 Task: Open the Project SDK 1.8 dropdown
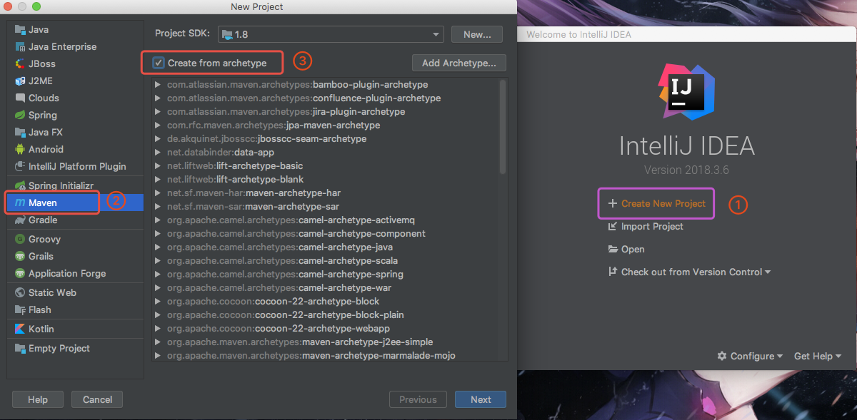tap(331, 34)
